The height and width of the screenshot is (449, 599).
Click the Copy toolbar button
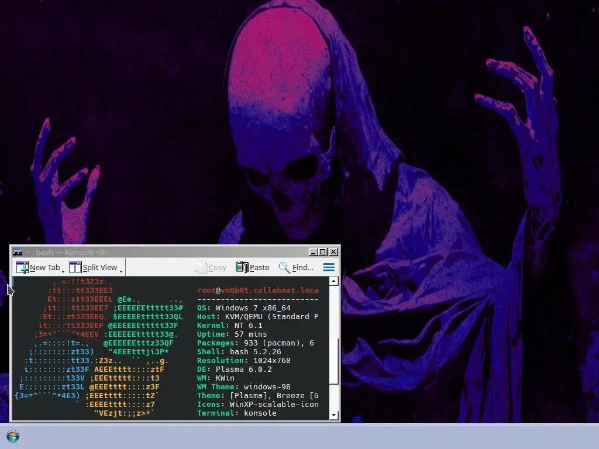coord(211,267)
